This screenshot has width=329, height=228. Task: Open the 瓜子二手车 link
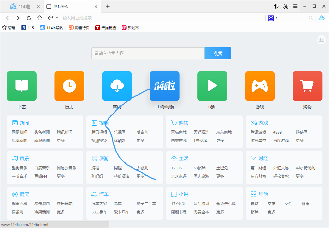146,204
